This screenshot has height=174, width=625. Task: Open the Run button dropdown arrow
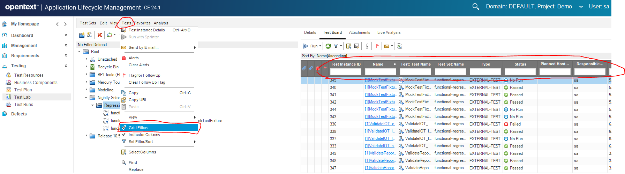[x=320, y=46]
